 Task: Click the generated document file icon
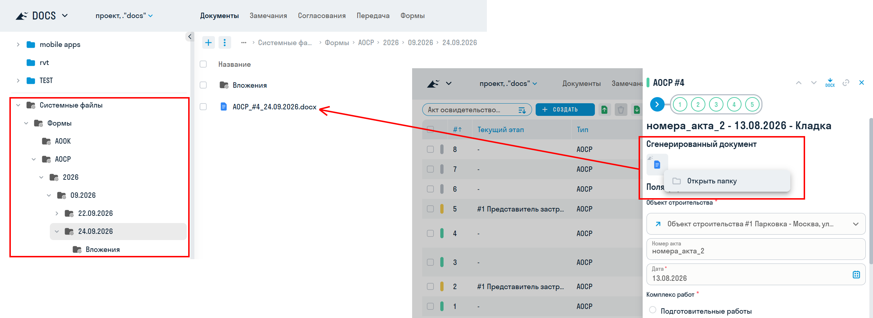point(657,165)
